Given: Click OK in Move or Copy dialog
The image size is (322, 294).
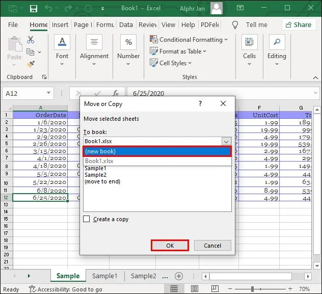Looking at the screenshot, I should coord(170,246).
